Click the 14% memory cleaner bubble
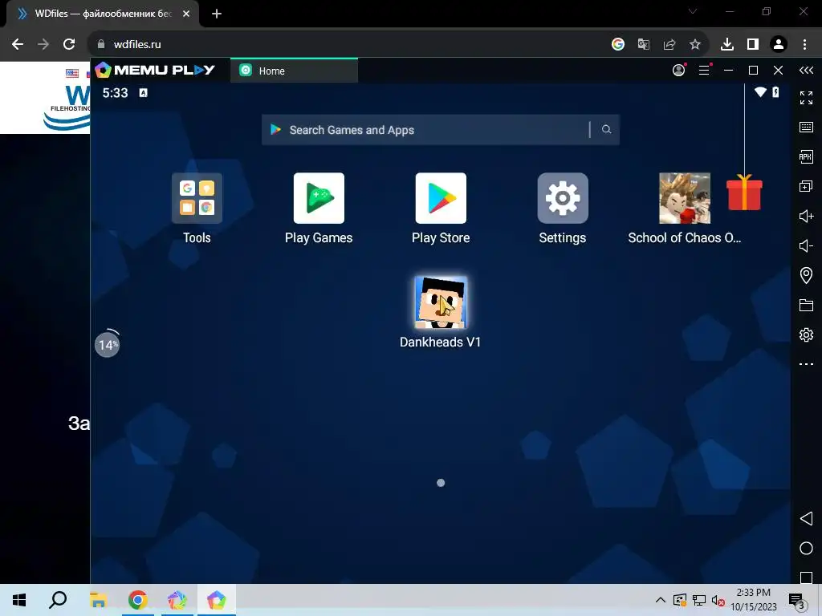This screenshot has height=616, width=822. [107, 344]
